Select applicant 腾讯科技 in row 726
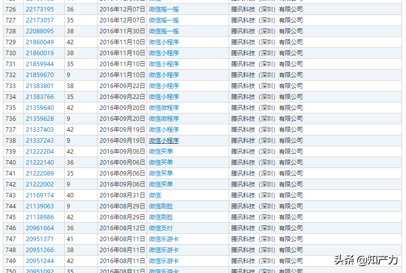 pyautogui.click(x=267, y=9)
